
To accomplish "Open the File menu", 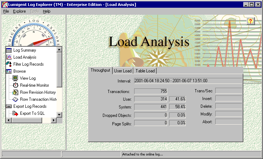I will [6, 11].
